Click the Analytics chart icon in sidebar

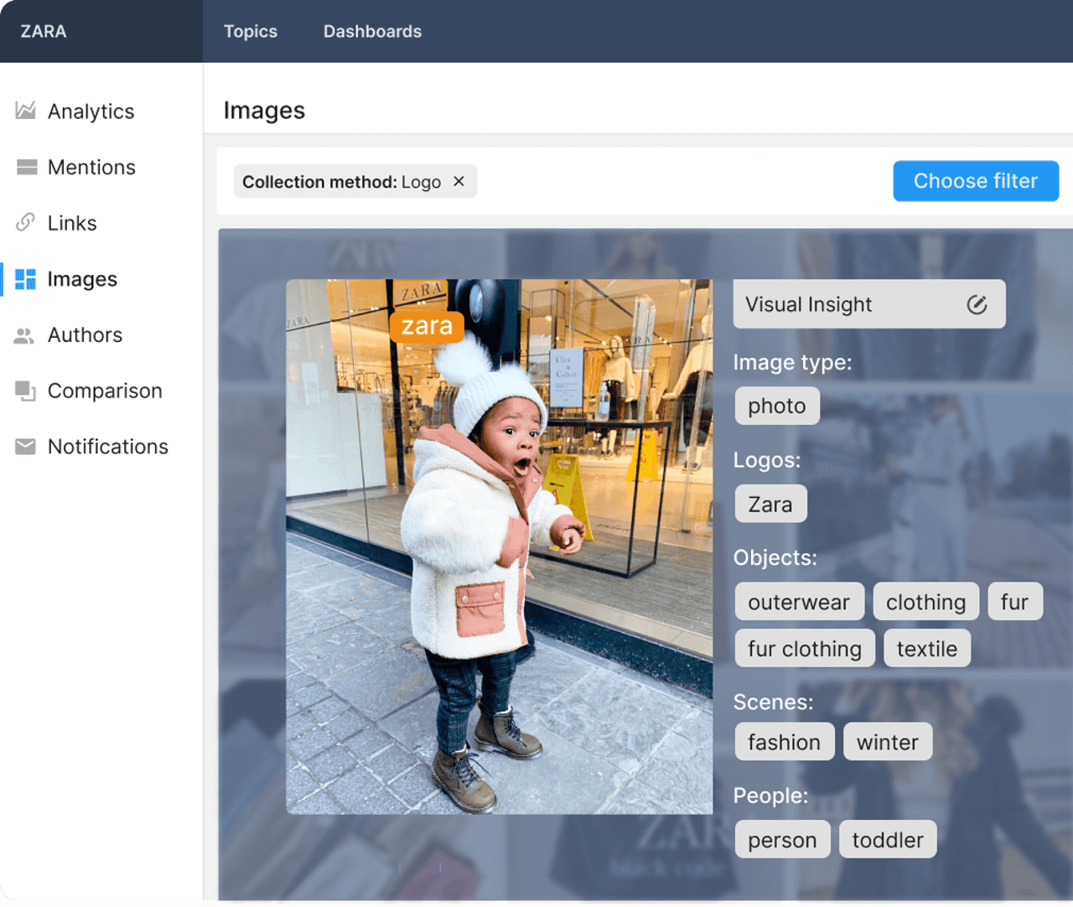click(25, 111)
